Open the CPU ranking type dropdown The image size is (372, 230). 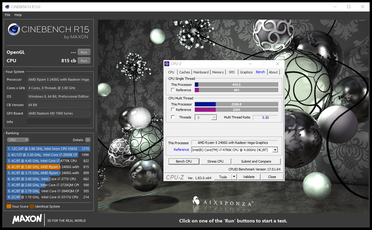18,140
